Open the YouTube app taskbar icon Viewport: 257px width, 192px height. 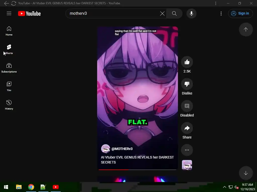coord(56,187)
